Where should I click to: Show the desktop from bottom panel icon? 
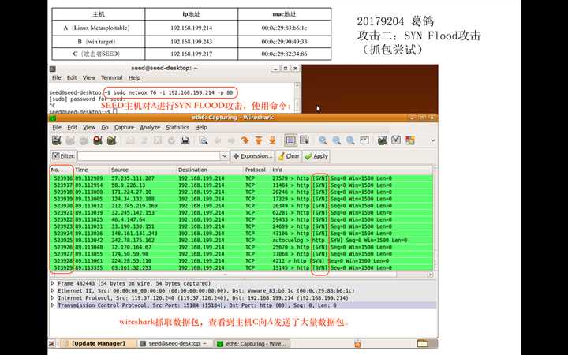click(x=52, y=343)
